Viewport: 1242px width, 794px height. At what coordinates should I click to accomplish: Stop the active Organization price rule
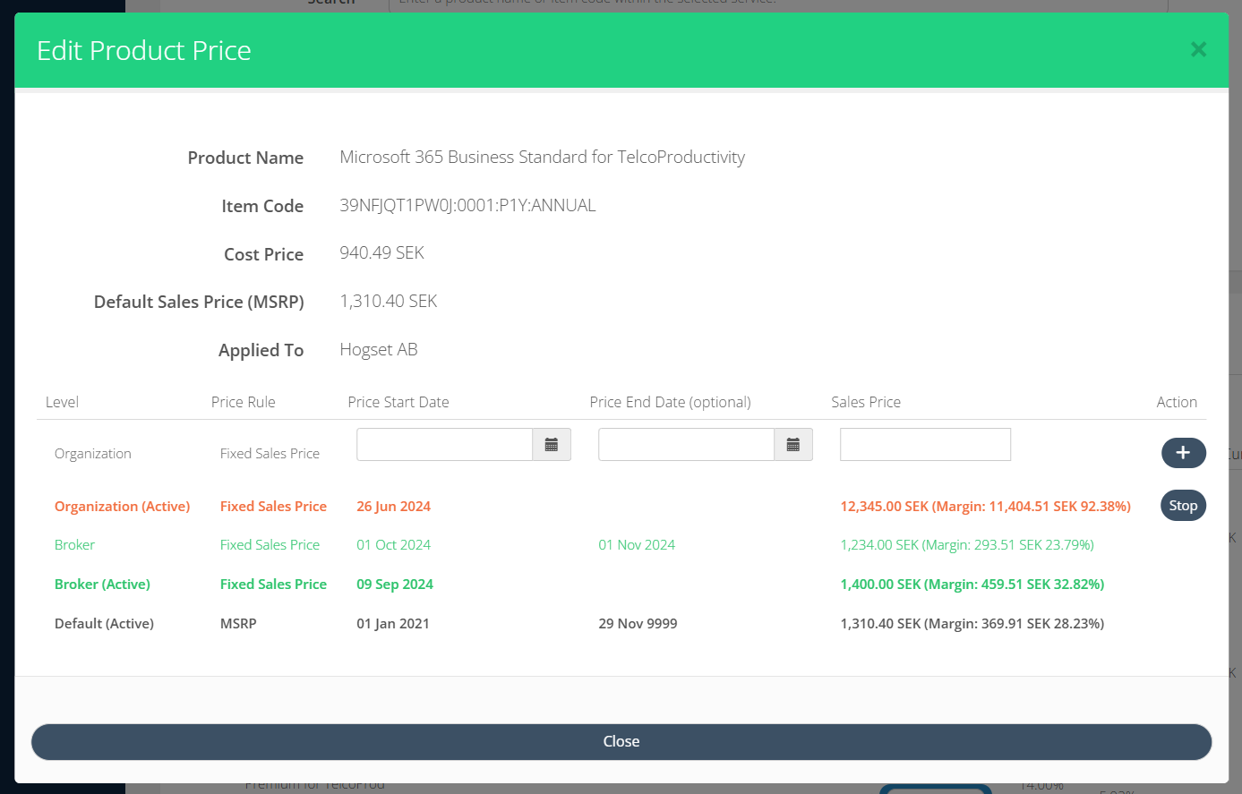1183,506
